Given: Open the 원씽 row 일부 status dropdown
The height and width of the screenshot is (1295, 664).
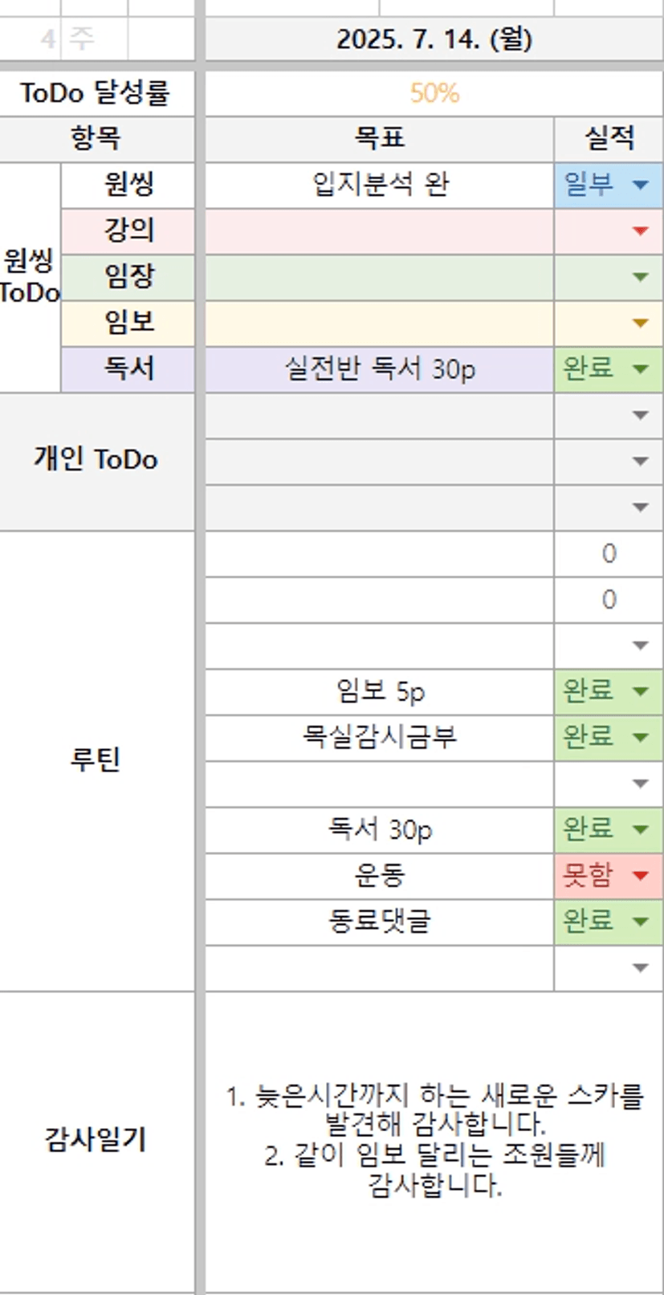Looking at the screenshot, I should 640,185.
